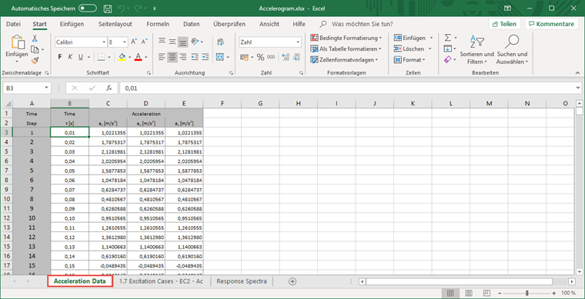Screen dimensions: 585x299
Task: Undo the last action
Action: [x=122, y=8]
